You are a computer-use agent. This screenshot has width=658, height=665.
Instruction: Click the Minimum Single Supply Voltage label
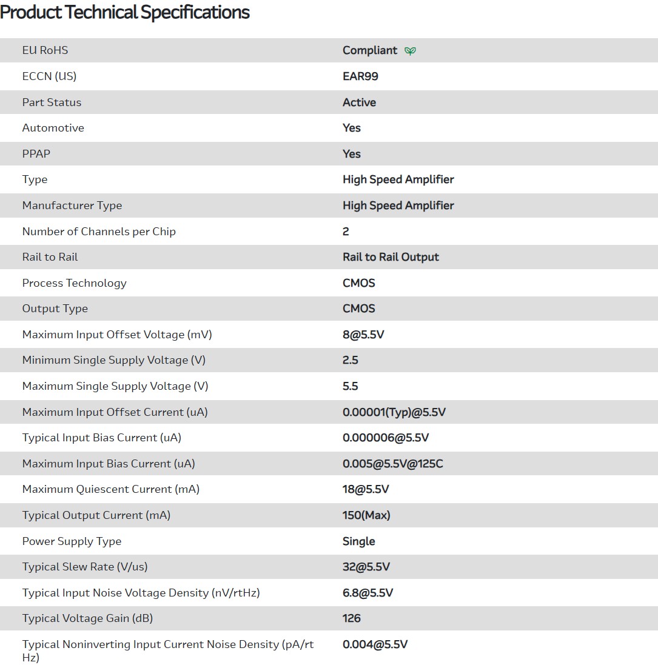114,360
